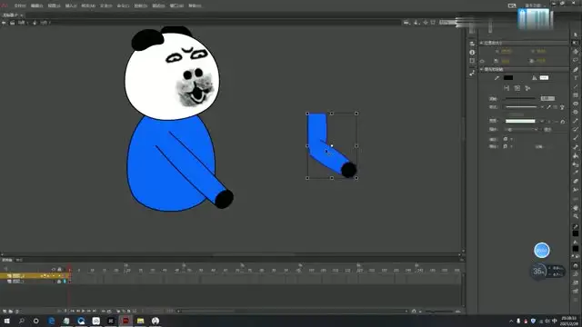The image size is (582, 327).
Task: Go to last frame button
Action: click(x=95, y=311)
